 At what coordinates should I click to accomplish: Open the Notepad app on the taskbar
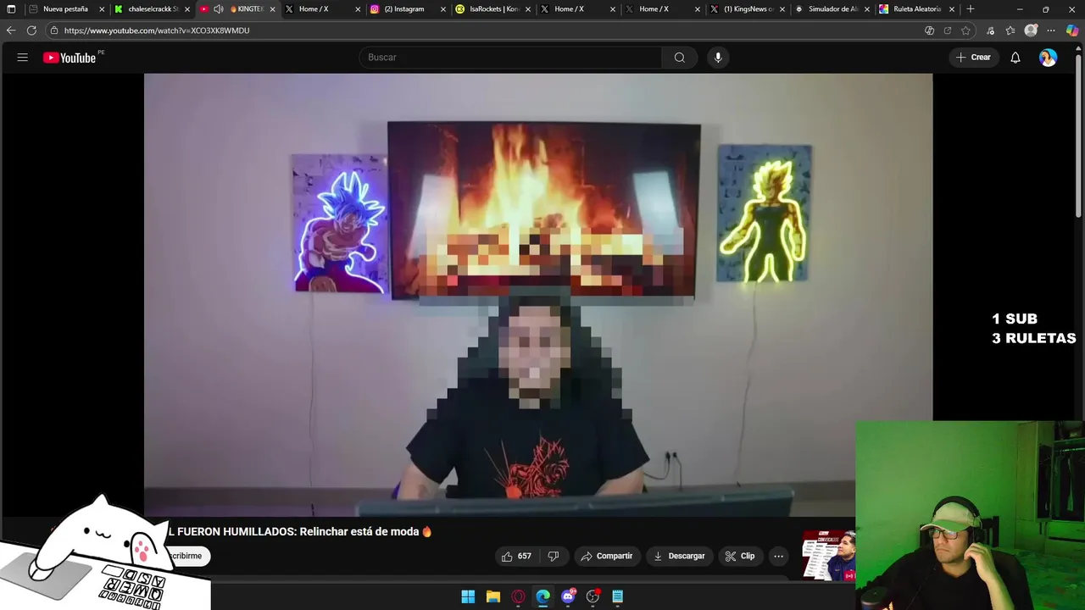pyautogui.click(x=618, y=596)
